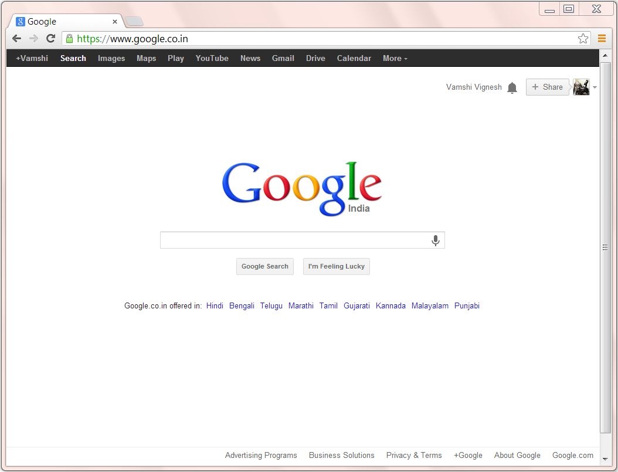618x472 pixels.
Task: Open Play from the top bar
Action: [176, 58]
